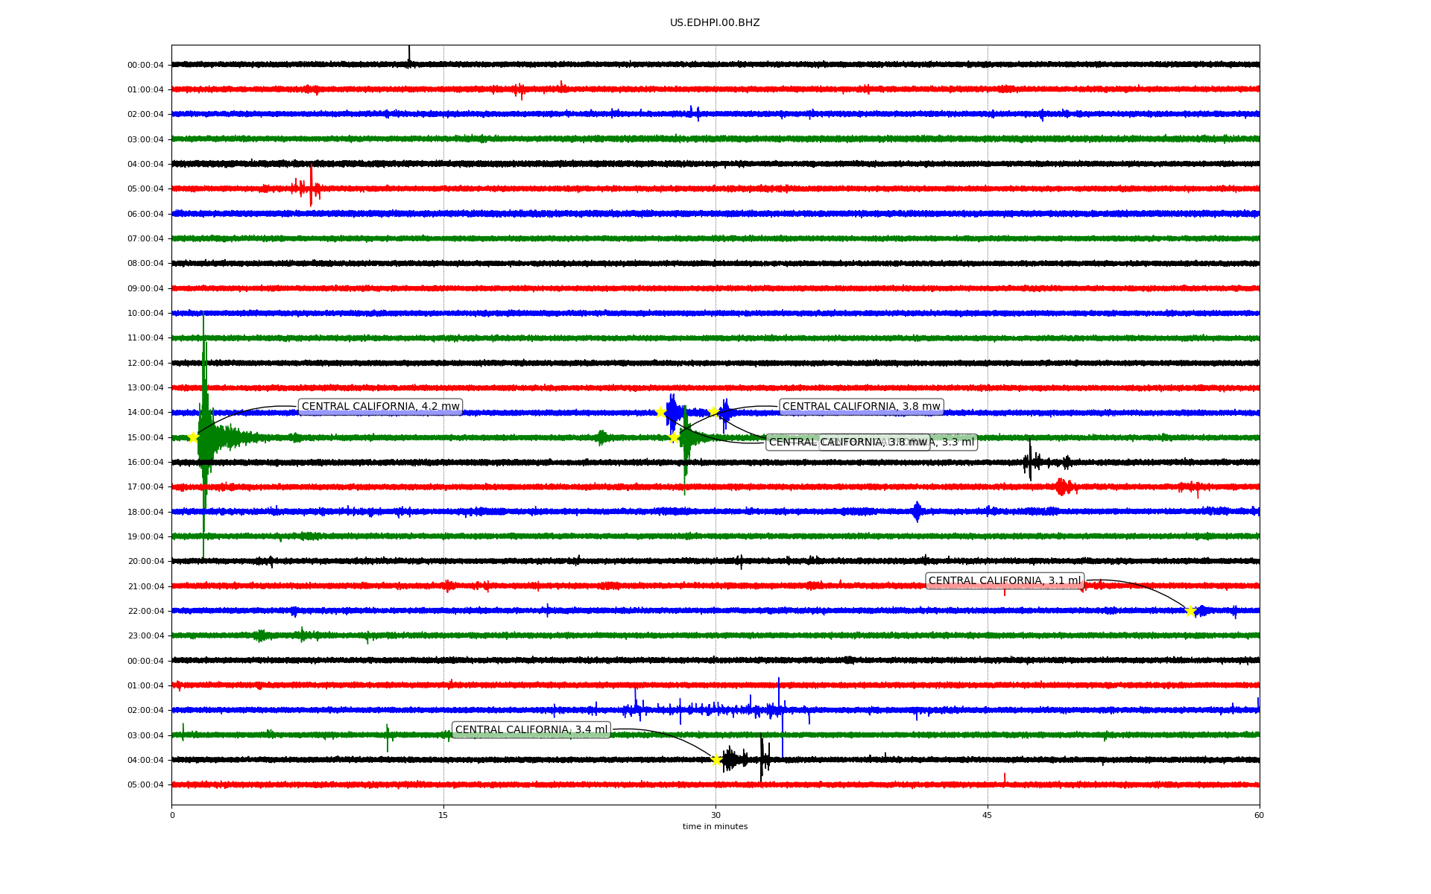1431x894 pixels.
Task: Click the 45 tick label on the time axis
Action: (x=988, y=815)
